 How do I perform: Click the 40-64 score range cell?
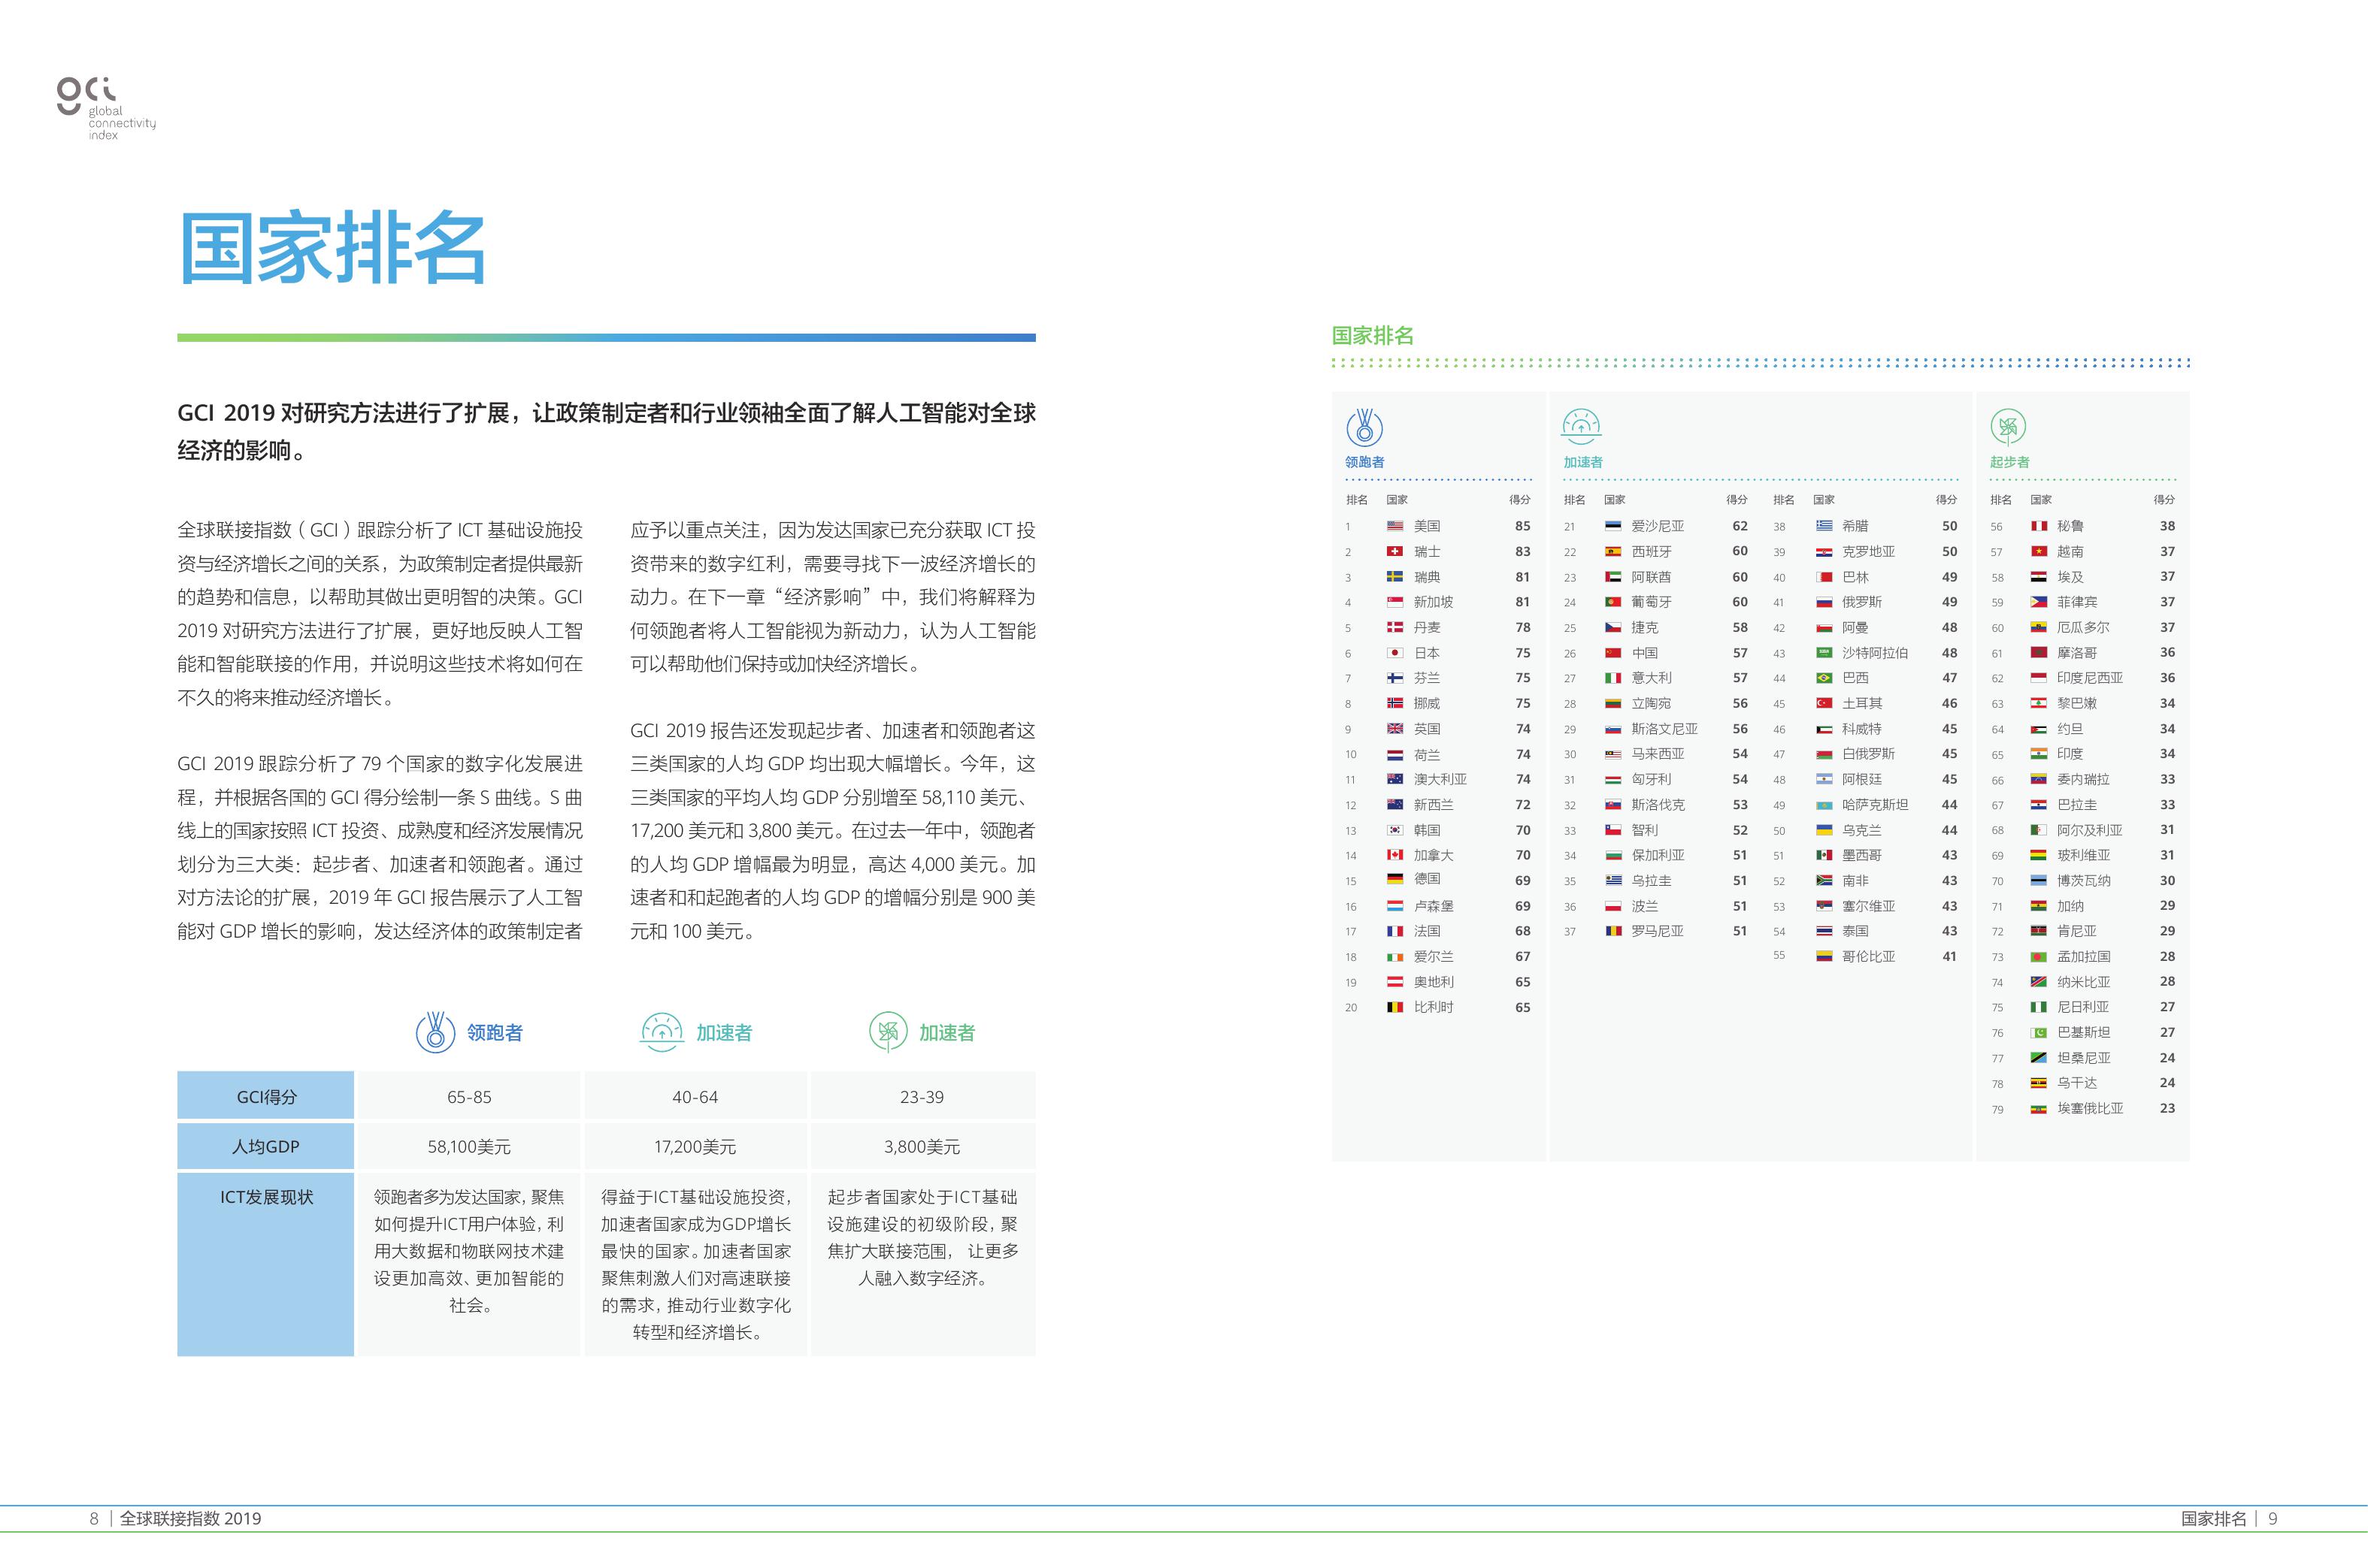pyautogui.click(x=695, y=1096)
